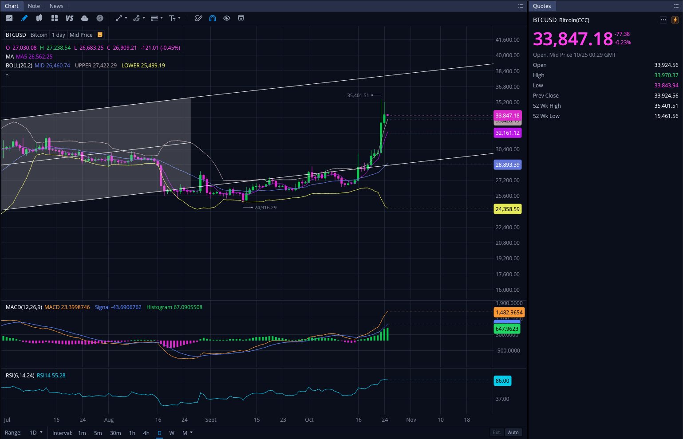Image resolution: width=683 pixels, height=439 pixels.
Task: Toggle the Auto scale button
Action: [x=513, y=432]
